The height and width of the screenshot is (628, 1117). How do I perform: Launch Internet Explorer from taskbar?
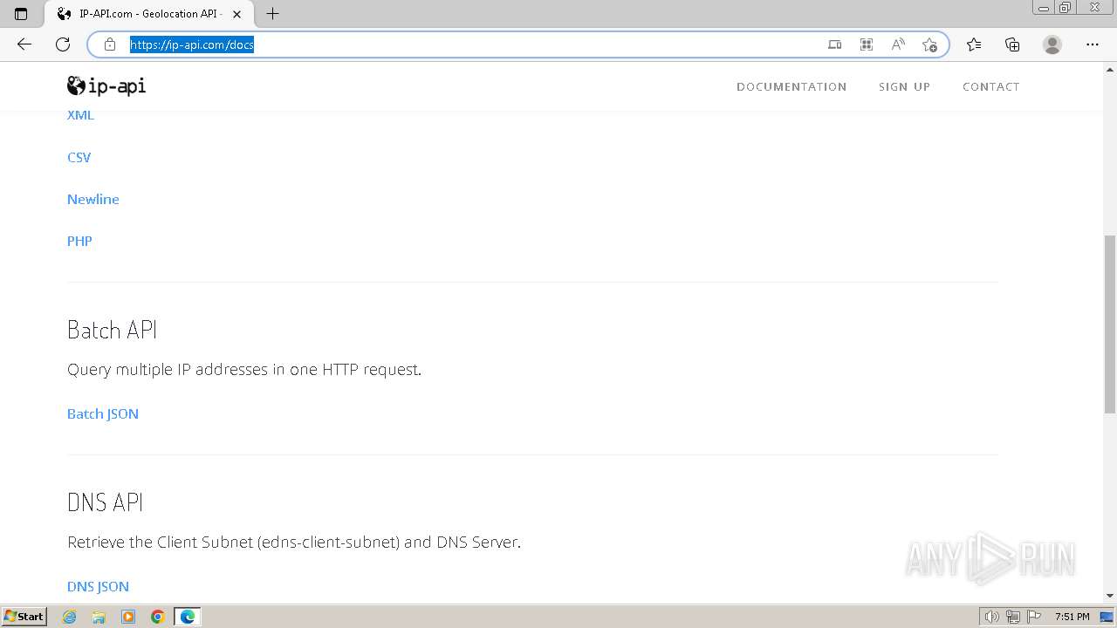coord(70,617)
